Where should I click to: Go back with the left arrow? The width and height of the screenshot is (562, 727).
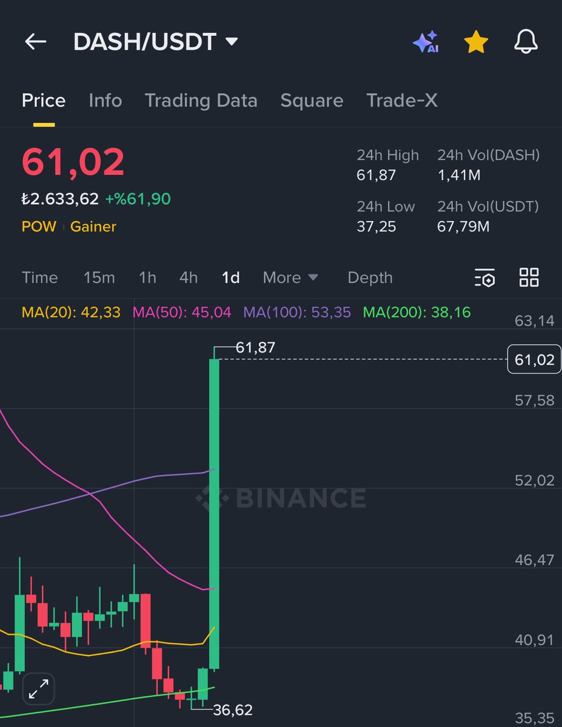click(36, 42)
